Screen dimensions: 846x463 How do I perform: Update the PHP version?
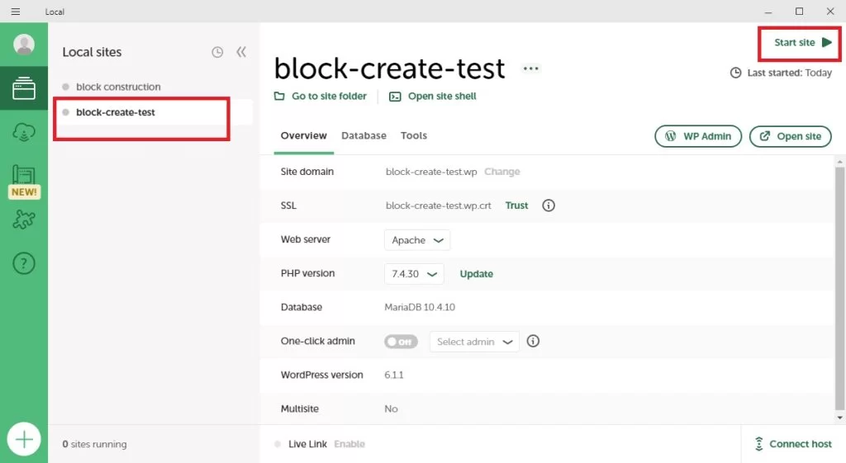[x=477, y=274]
